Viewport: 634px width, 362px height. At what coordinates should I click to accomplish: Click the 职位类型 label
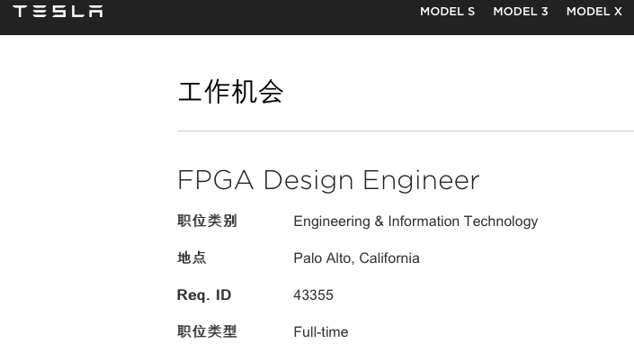click(207, 331)
